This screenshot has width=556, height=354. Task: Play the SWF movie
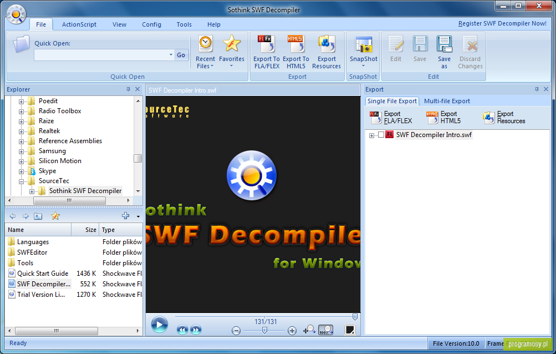[159, 325]
